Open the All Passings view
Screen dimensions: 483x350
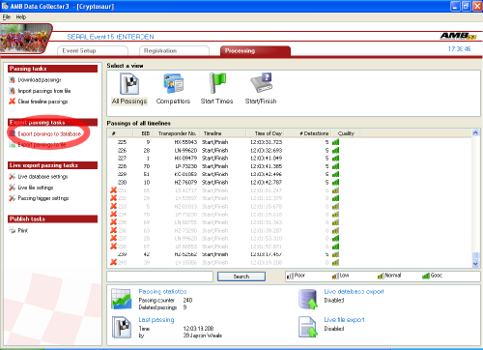[x=129, y=89]
